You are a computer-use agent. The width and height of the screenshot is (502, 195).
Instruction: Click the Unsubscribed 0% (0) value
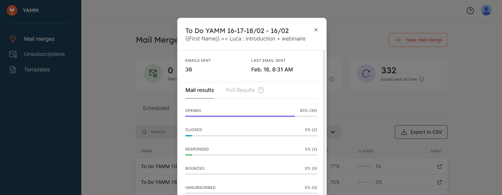[311, 188]
